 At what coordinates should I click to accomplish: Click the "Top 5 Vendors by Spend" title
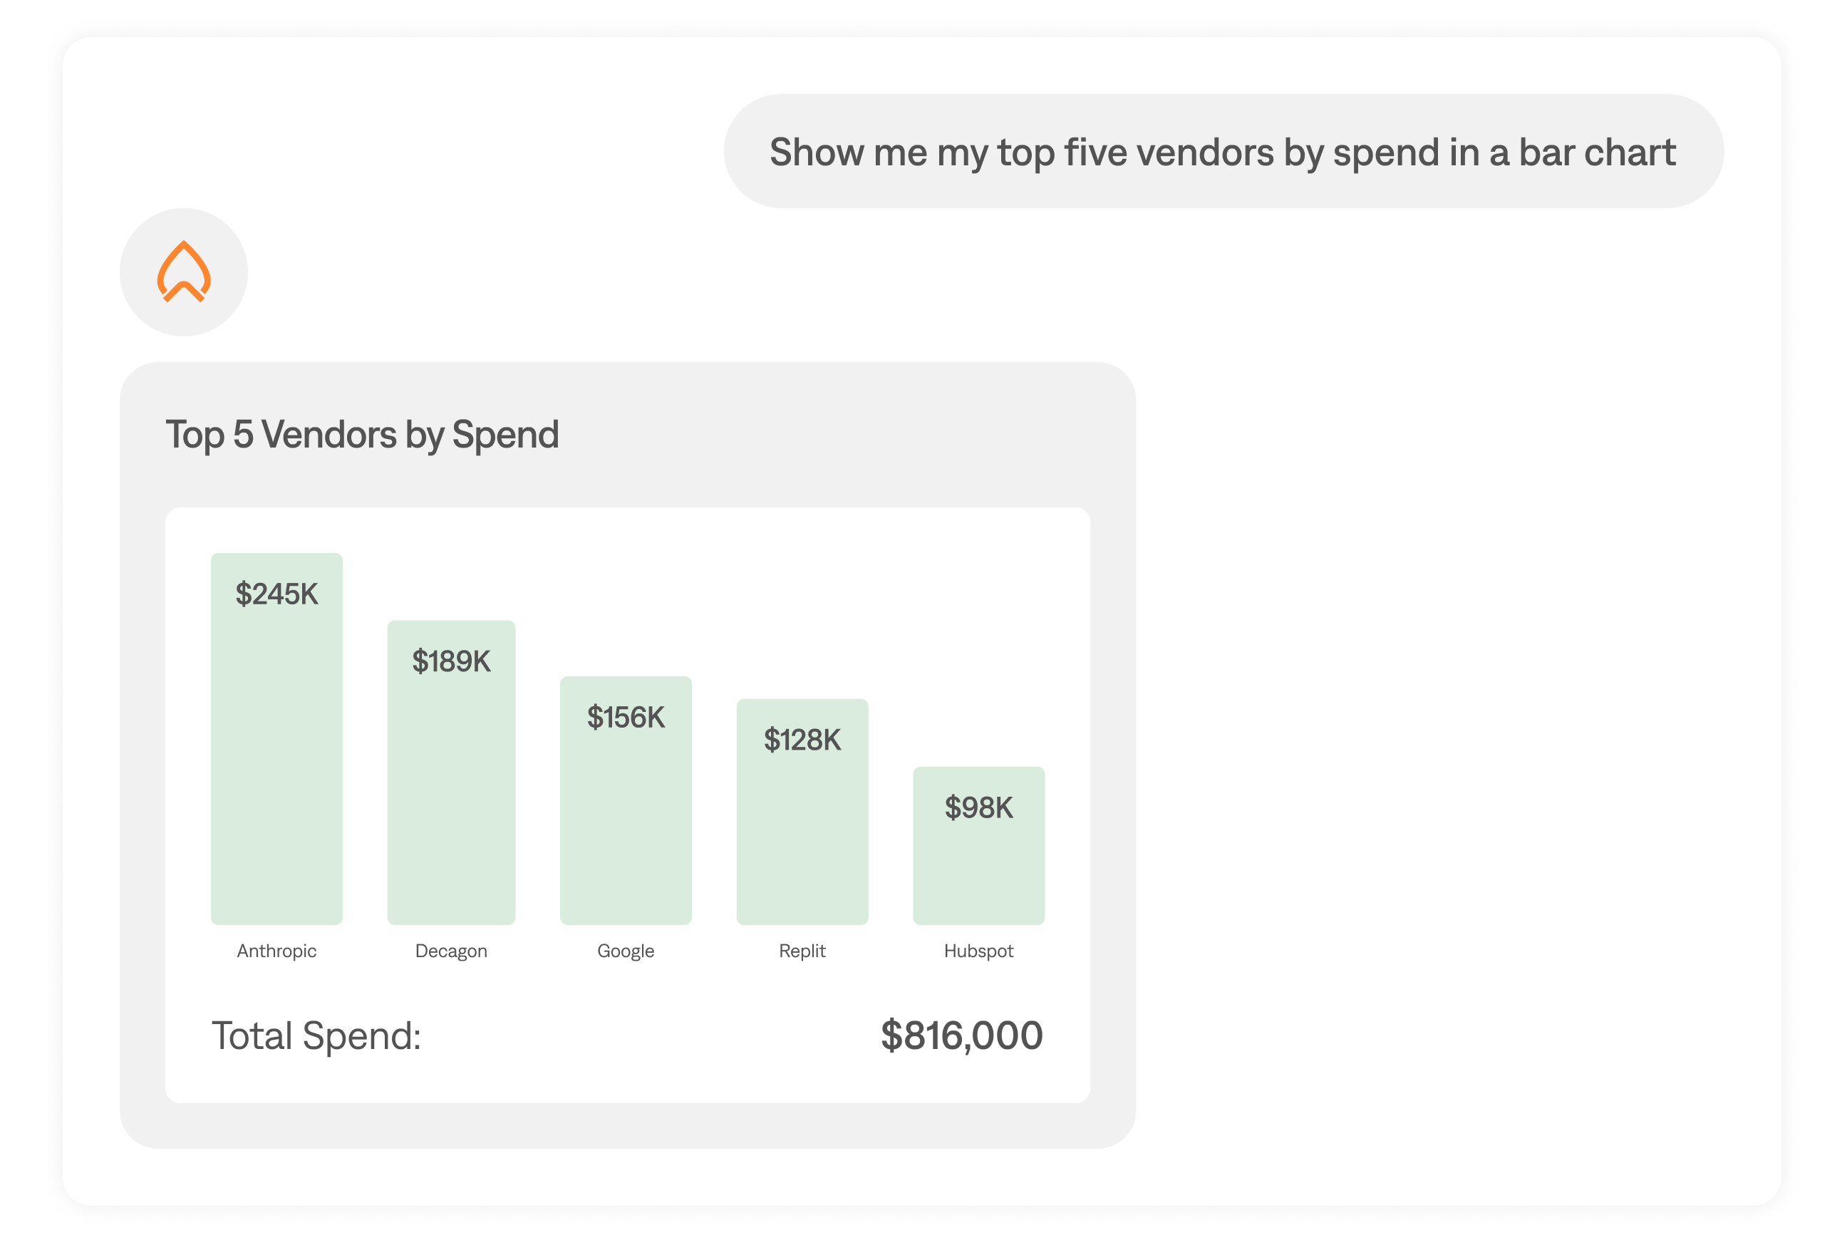362,434
